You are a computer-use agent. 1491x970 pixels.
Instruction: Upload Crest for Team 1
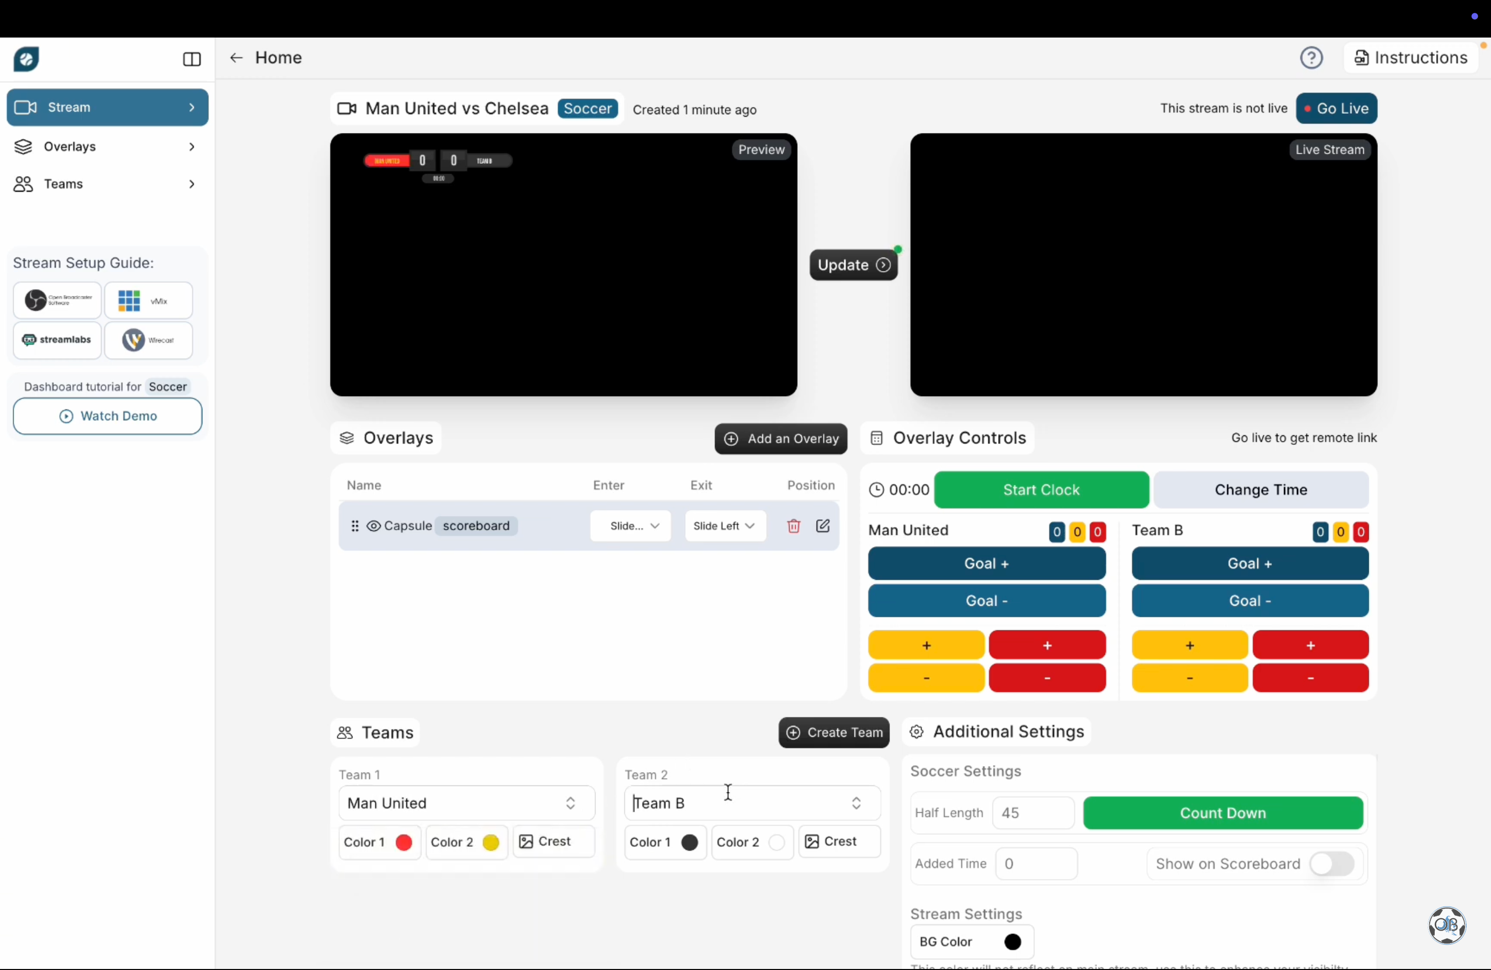point(554,842)
